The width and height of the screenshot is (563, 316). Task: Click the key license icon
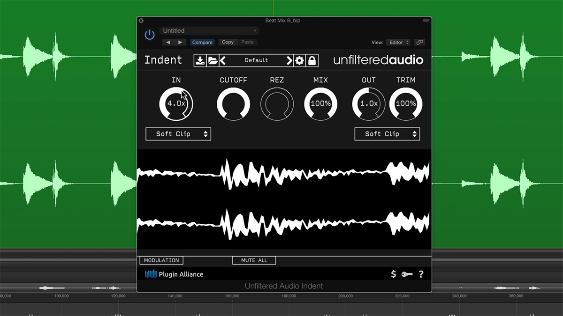click(x=407, y=274)
